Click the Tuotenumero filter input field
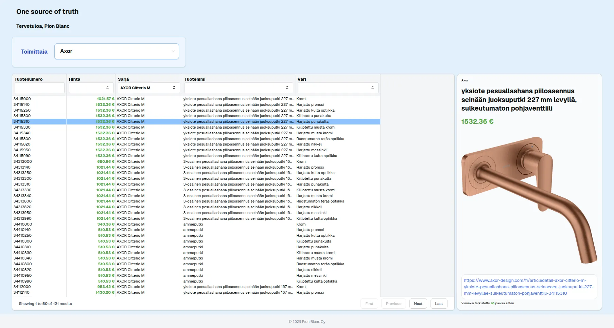The height and width of the screenshot is (328, 614). click(x=39, y=88)
